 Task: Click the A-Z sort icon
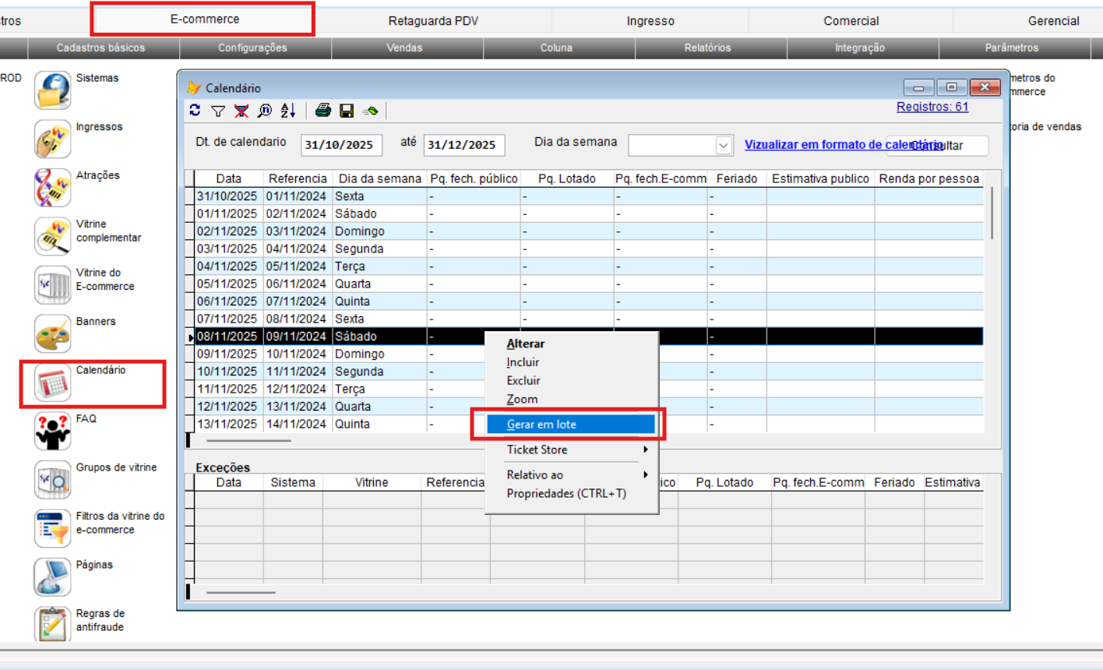click(288, 111)
